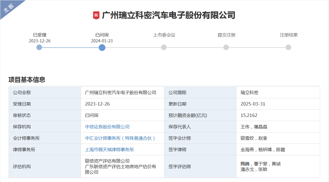Click the 已受理 stage circle marker
This screenshot has height=182, width=329.
(39, 47)
